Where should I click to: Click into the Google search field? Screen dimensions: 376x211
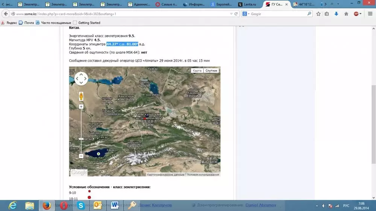click(278, 14)
